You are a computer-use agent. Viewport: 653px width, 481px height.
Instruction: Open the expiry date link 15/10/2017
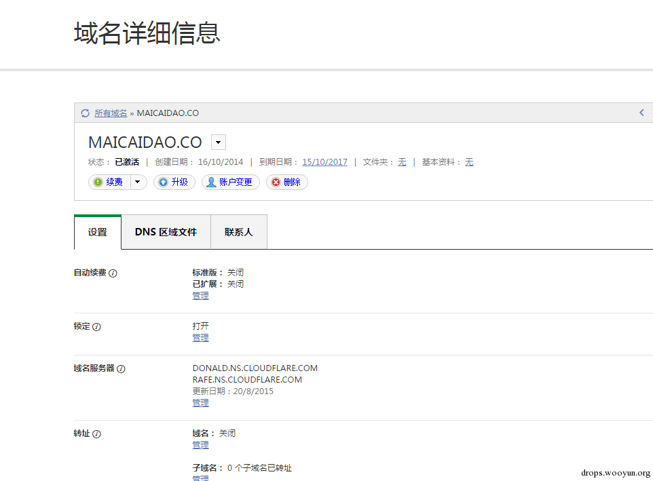click(x=325, y=162)
